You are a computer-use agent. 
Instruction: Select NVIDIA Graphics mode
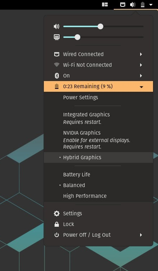tap(98, 140)
